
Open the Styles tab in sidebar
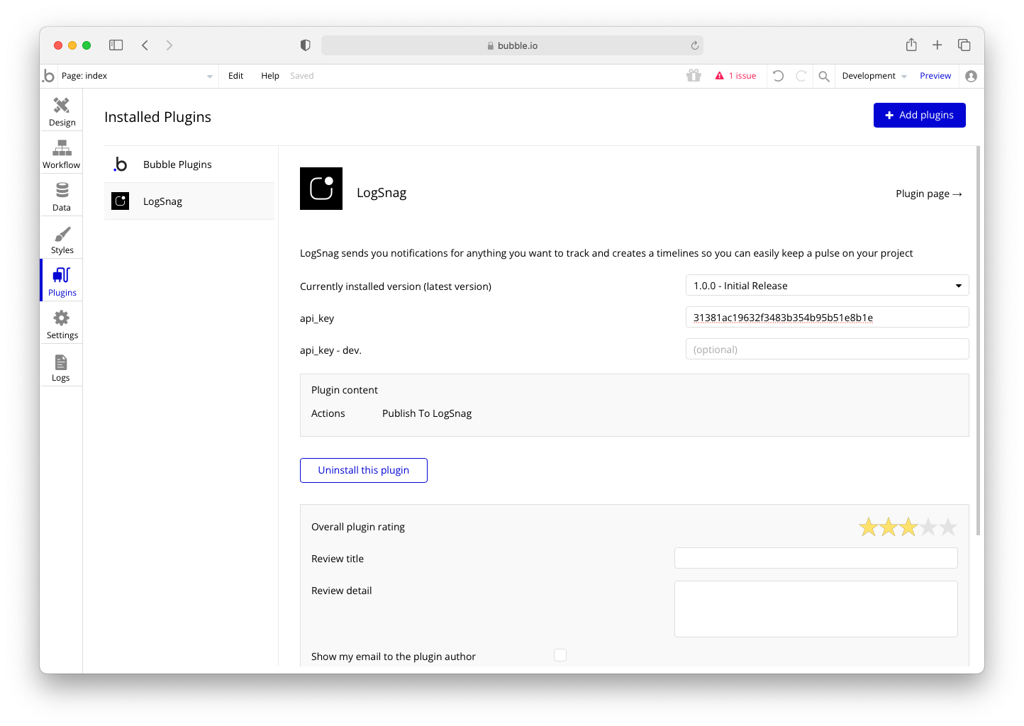coord(62,238)
